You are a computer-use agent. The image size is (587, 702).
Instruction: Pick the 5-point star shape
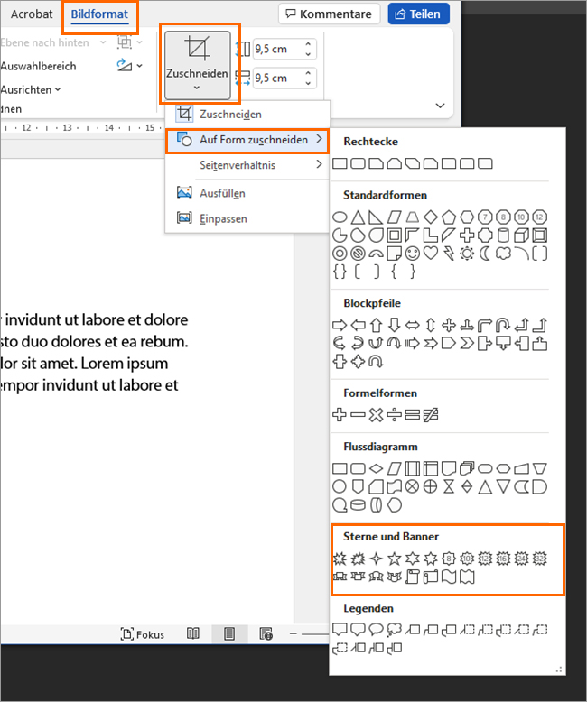(x=394, y=559)
